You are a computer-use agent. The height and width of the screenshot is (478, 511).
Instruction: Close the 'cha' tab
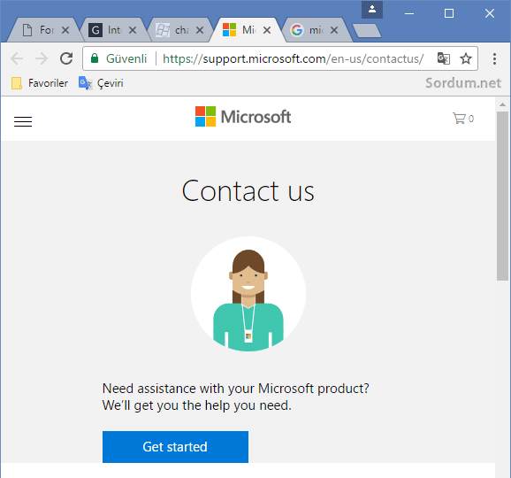click(x=200, y=30)
